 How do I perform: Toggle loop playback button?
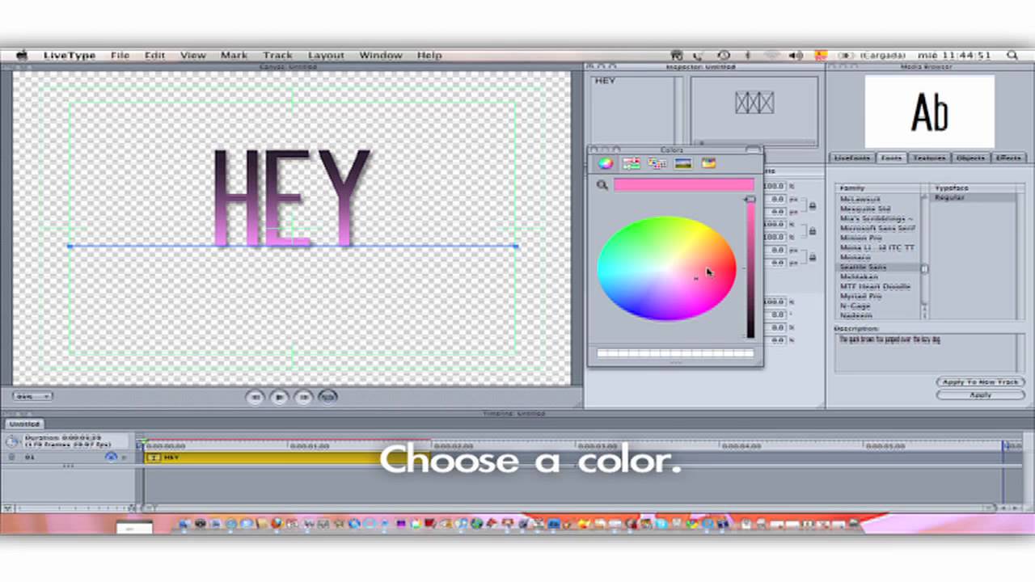[x=327, y=397]
